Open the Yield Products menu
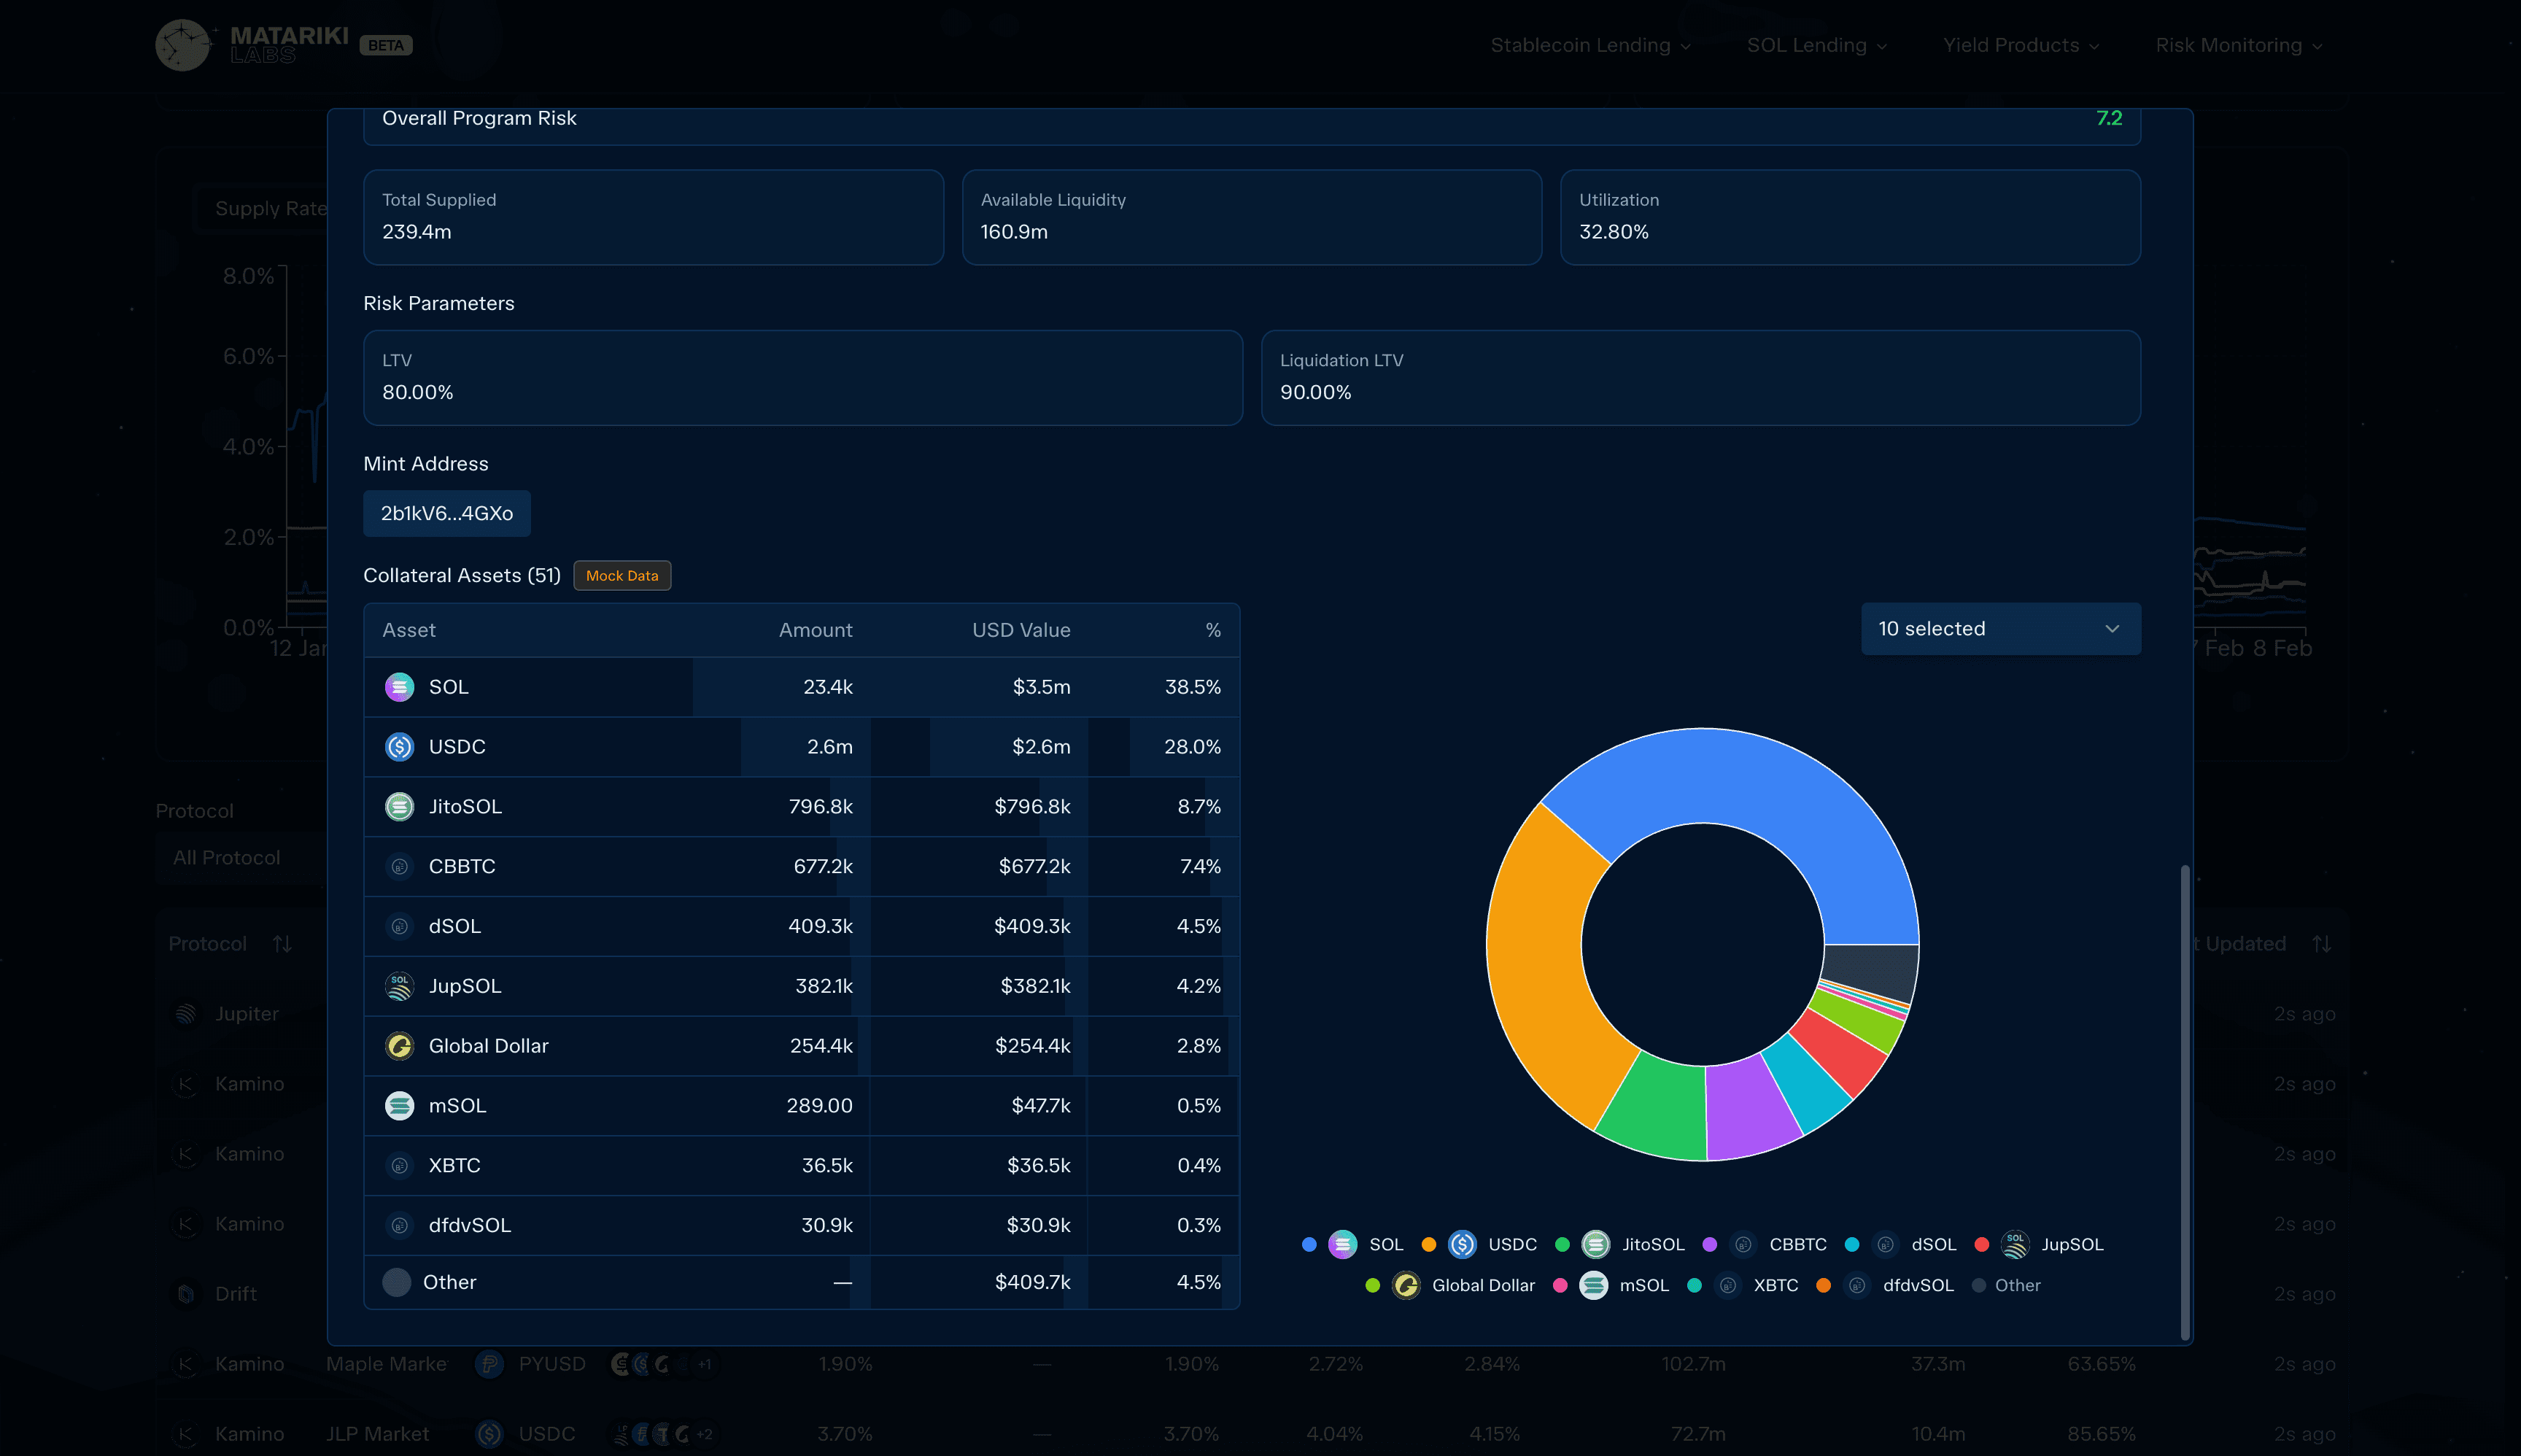 [x=2020, y=45]
